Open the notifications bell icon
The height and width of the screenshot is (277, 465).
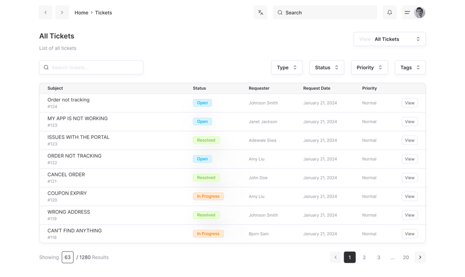390,13
